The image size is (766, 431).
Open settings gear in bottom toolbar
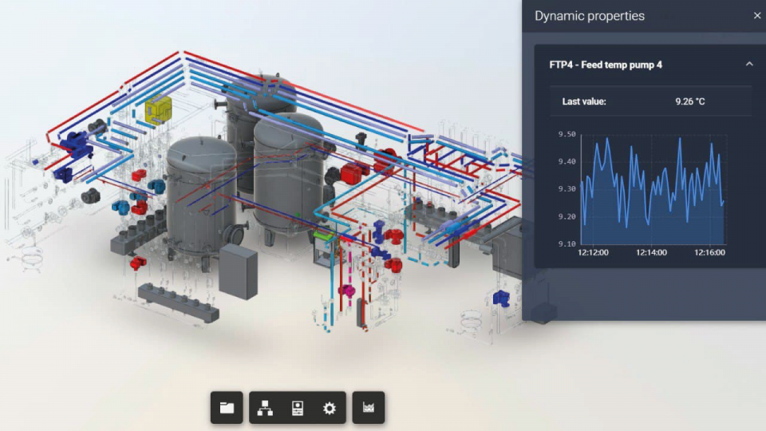point(330,408)
